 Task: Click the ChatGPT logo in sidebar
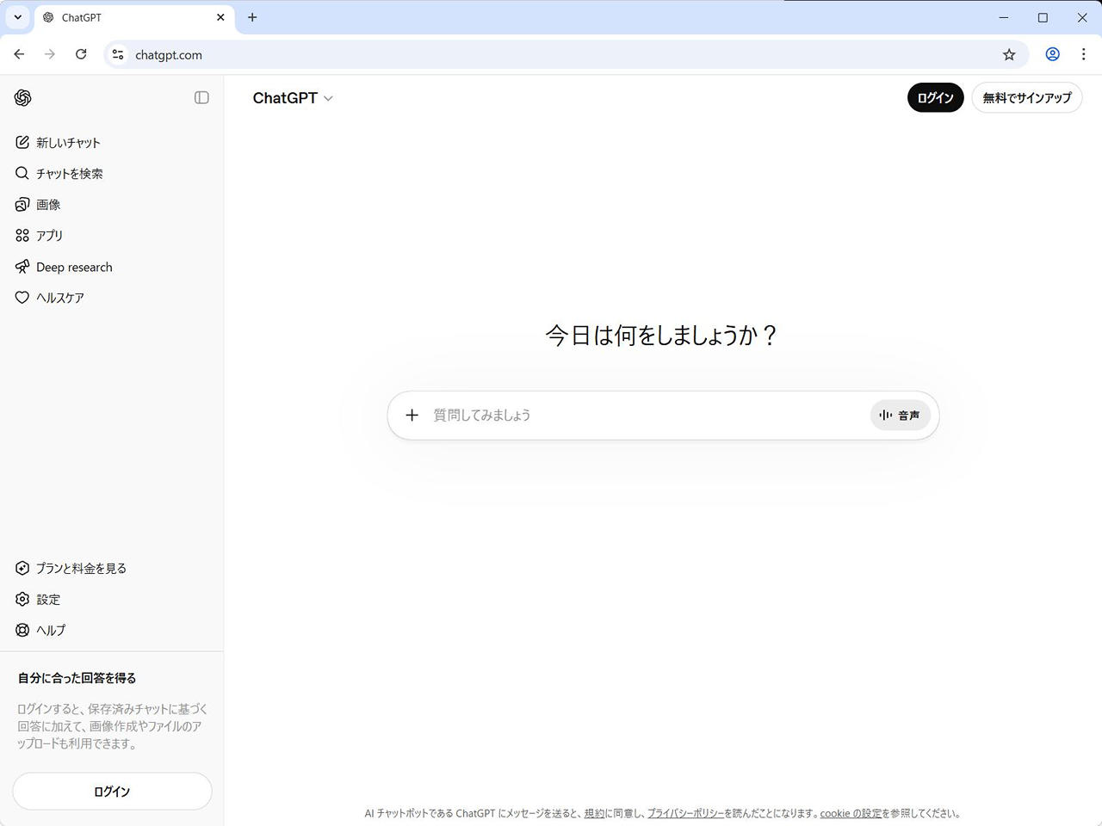[23, 98]
